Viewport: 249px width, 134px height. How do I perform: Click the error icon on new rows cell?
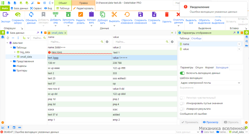click(49, 53)
